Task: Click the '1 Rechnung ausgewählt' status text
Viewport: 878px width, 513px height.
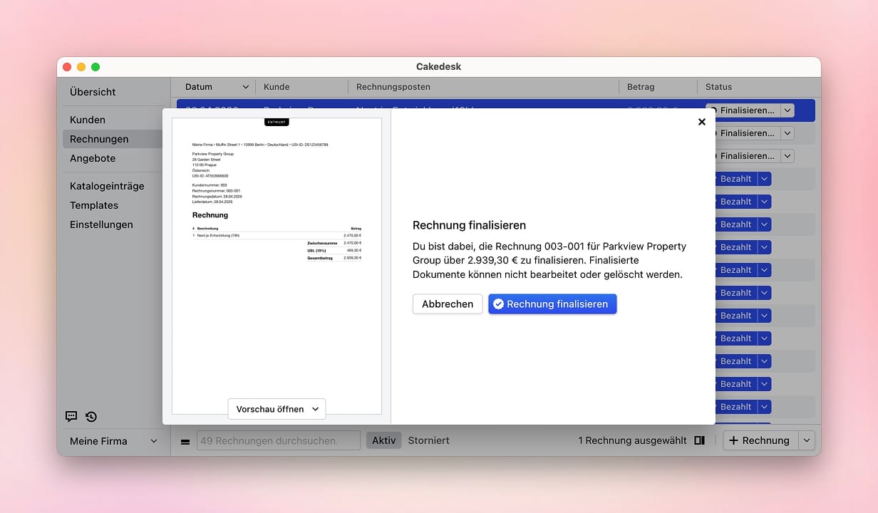Action: (632, 440)
